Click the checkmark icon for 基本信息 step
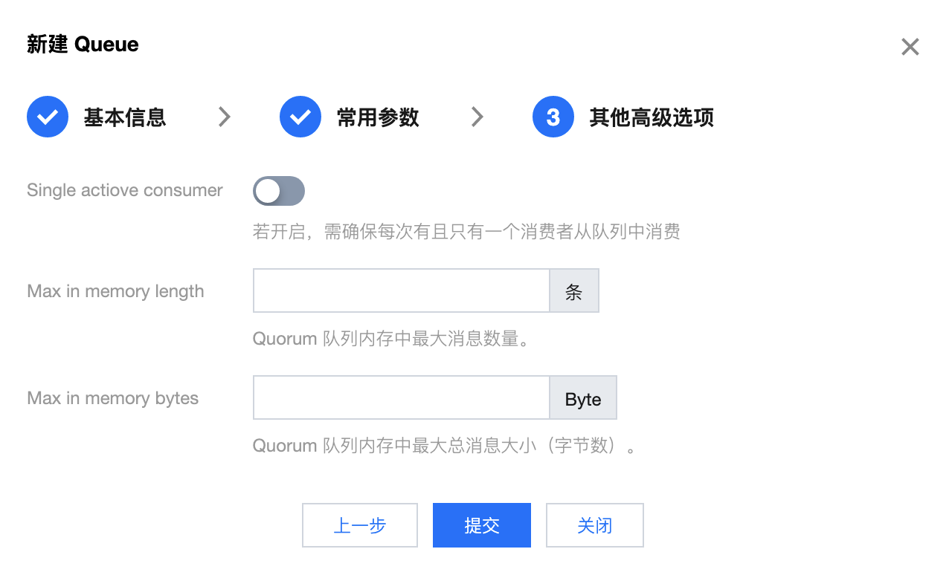 coord(48,117)
